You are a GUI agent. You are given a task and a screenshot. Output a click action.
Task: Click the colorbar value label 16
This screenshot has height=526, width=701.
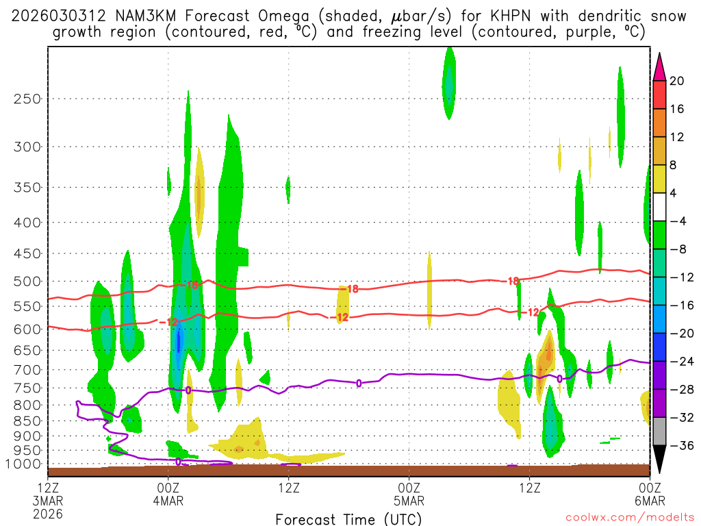676,109
